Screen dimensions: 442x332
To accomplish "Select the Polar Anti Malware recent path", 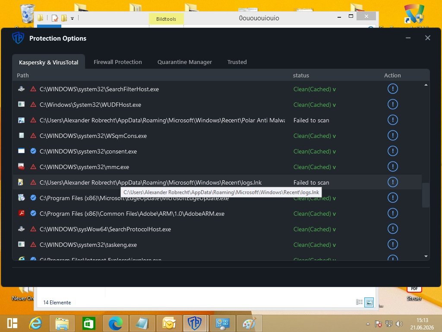I will [162, 120].
